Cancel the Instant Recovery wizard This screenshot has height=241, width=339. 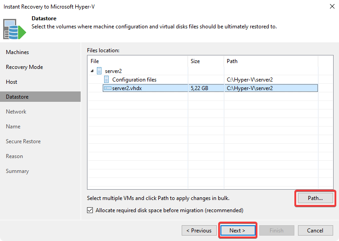point(315,231)
